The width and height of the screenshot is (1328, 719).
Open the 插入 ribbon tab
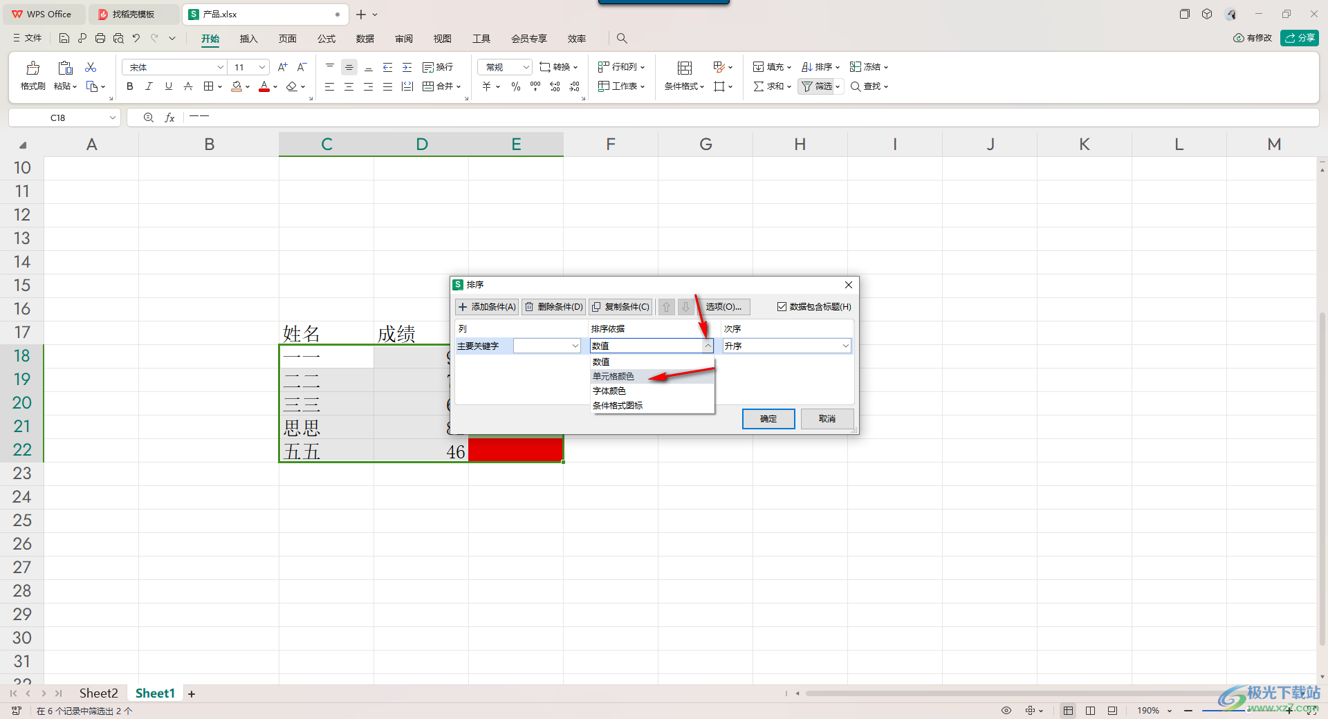248,39
